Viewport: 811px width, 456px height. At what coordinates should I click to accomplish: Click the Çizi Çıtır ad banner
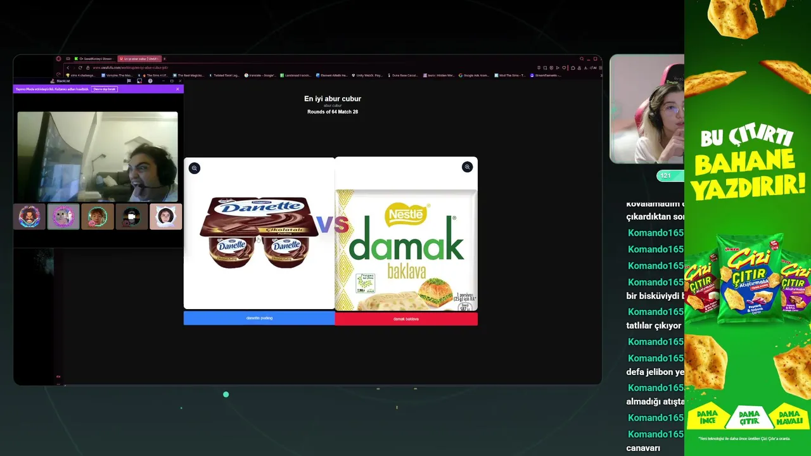point(748,228)
